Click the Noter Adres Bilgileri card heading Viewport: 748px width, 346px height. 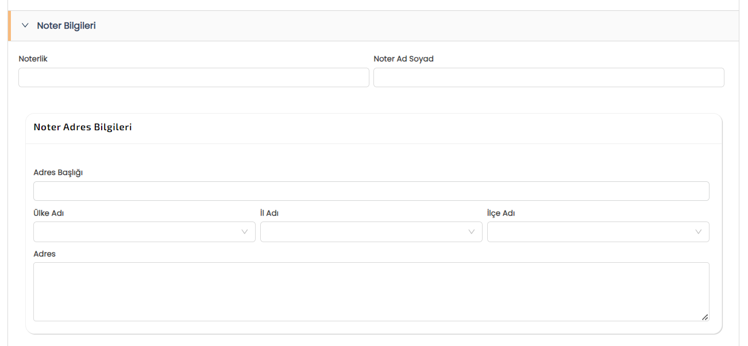coord(83,127)
